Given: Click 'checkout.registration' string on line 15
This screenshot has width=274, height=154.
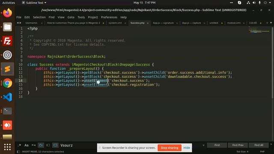Looking at the screenshot, I should point(133,85).
